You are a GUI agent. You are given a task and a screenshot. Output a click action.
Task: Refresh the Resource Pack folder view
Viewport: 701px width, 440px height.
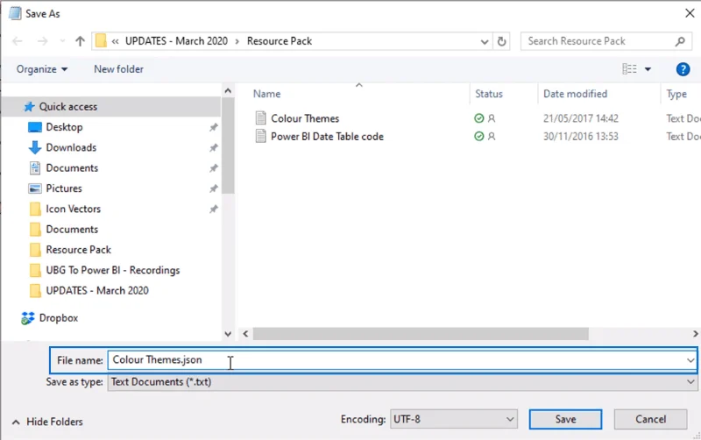[x=501, y=41]
